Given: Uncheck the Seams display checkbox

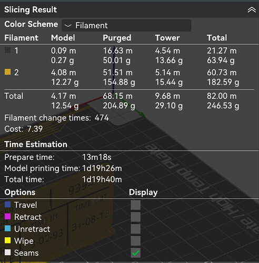Looking at the screenshot, I should [x=135, y=253].
